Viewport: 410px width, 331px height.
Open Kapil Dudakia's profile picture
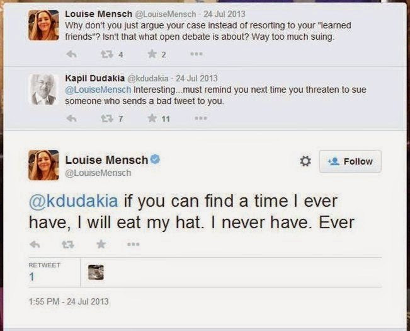[x=43, y=90]
